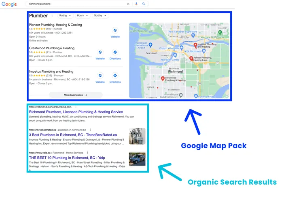The height and width of the screenshot is (202, 284).
Task: Click the More businesses button
Action: point(76,95)
